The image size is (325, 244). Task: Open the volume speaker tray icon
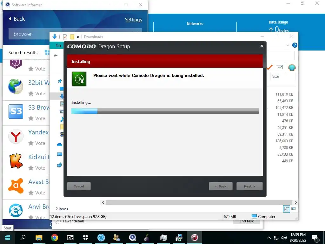point(284,238)
